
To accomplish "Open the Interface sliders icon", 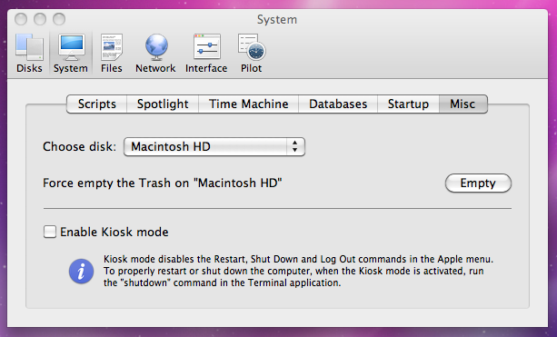I will [207, 46].
